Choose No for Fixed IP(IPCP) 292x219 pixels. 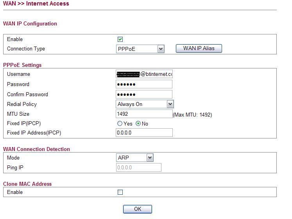coord(138,124)
